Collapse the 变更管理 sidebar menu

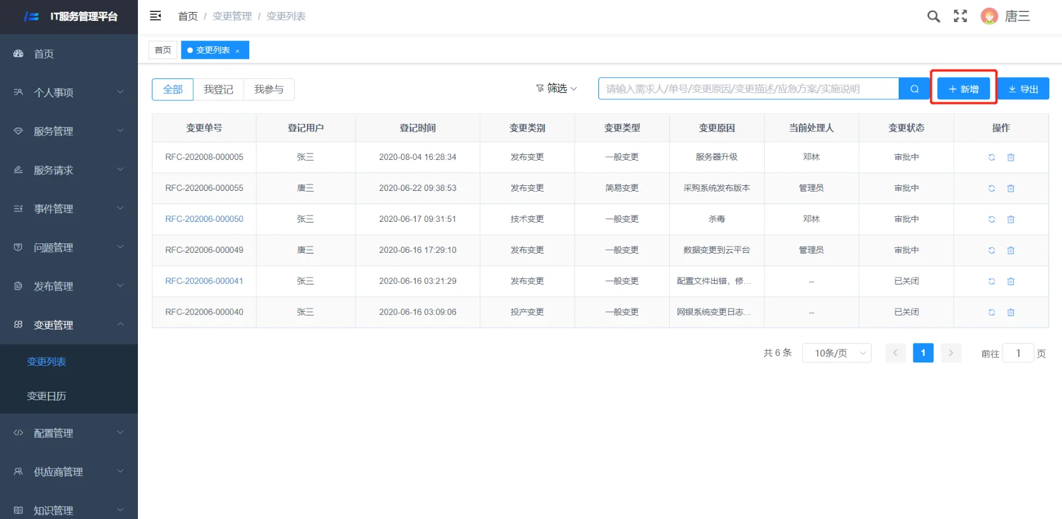click(x=69, y=325)
